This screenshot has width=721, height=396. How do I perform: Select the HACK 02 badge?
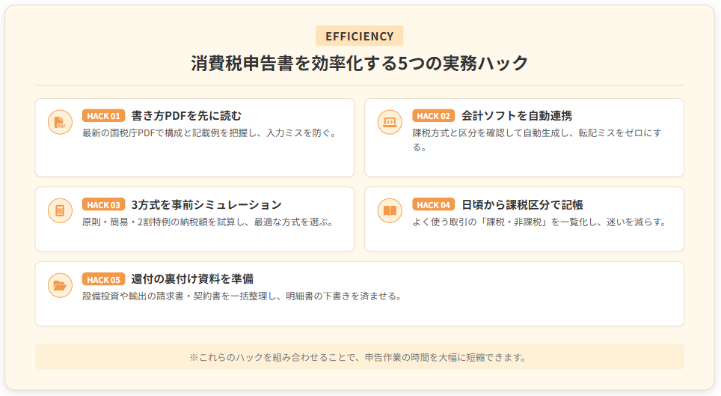(433, 116)
